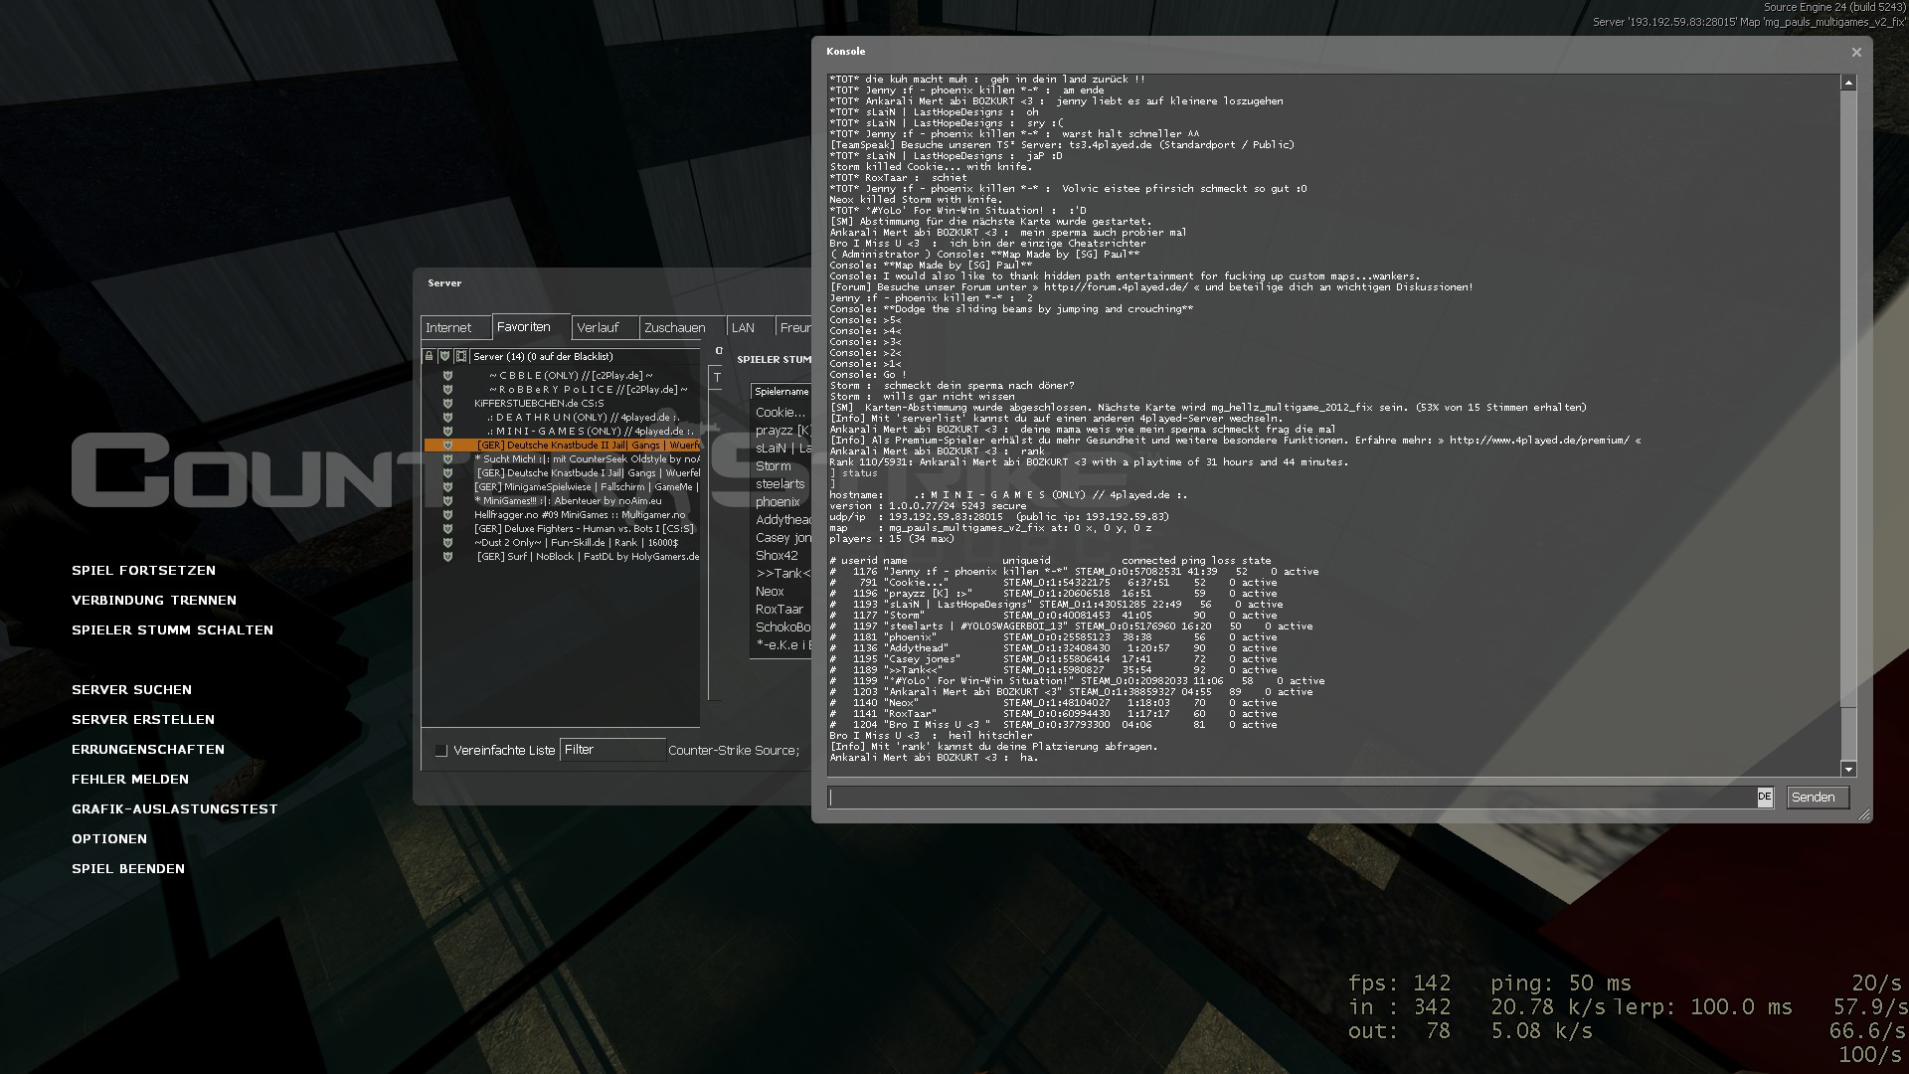Viewport: 1909px width, 1074px height.
Task: Select player prayzz in mute list
Action: (x=781, y=430)
